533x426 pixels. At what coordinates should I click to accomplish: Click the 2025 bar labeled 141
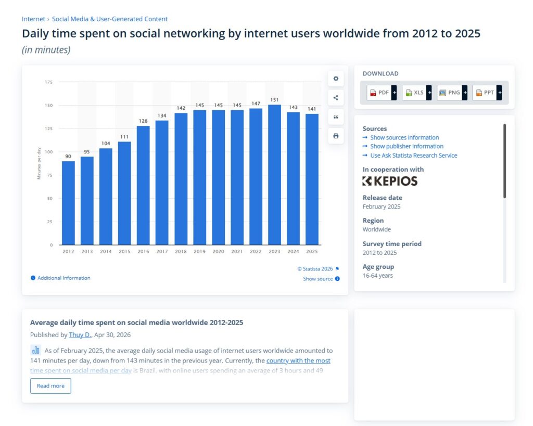[x=312, y=179]
